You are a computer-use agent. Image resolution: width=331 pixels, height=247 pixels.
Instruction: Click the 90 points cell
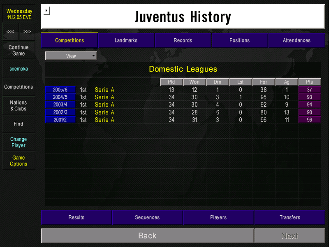point(310,112)
